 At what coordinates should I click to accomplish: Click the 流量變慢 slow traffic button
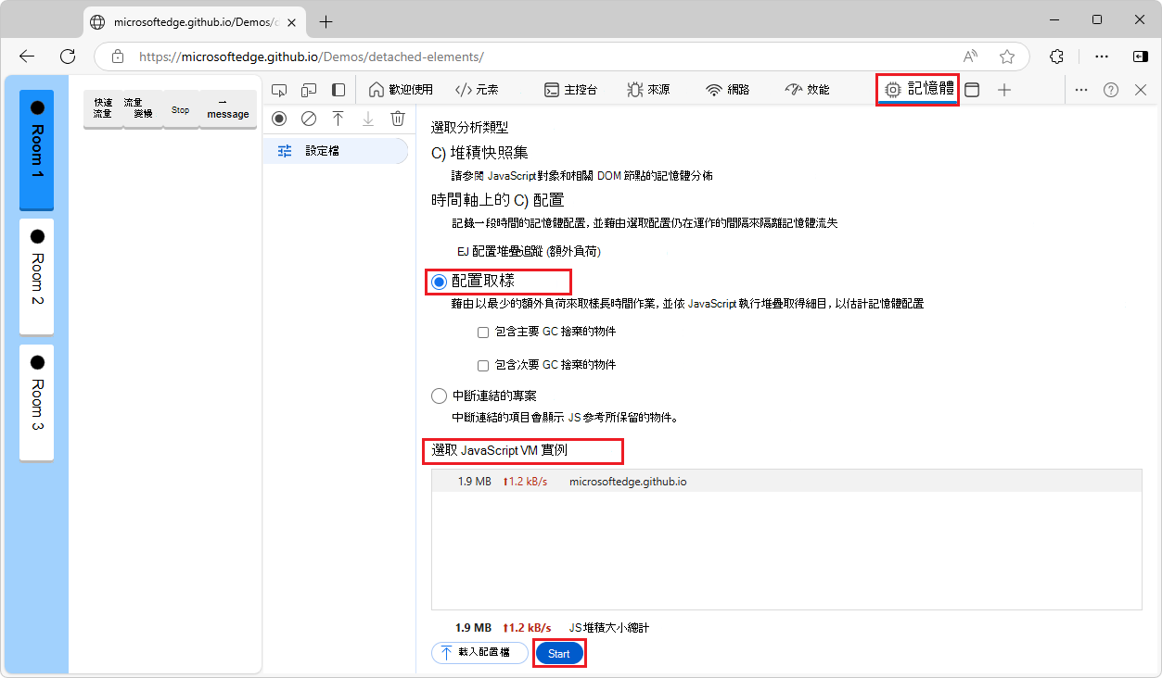point(142,109)
